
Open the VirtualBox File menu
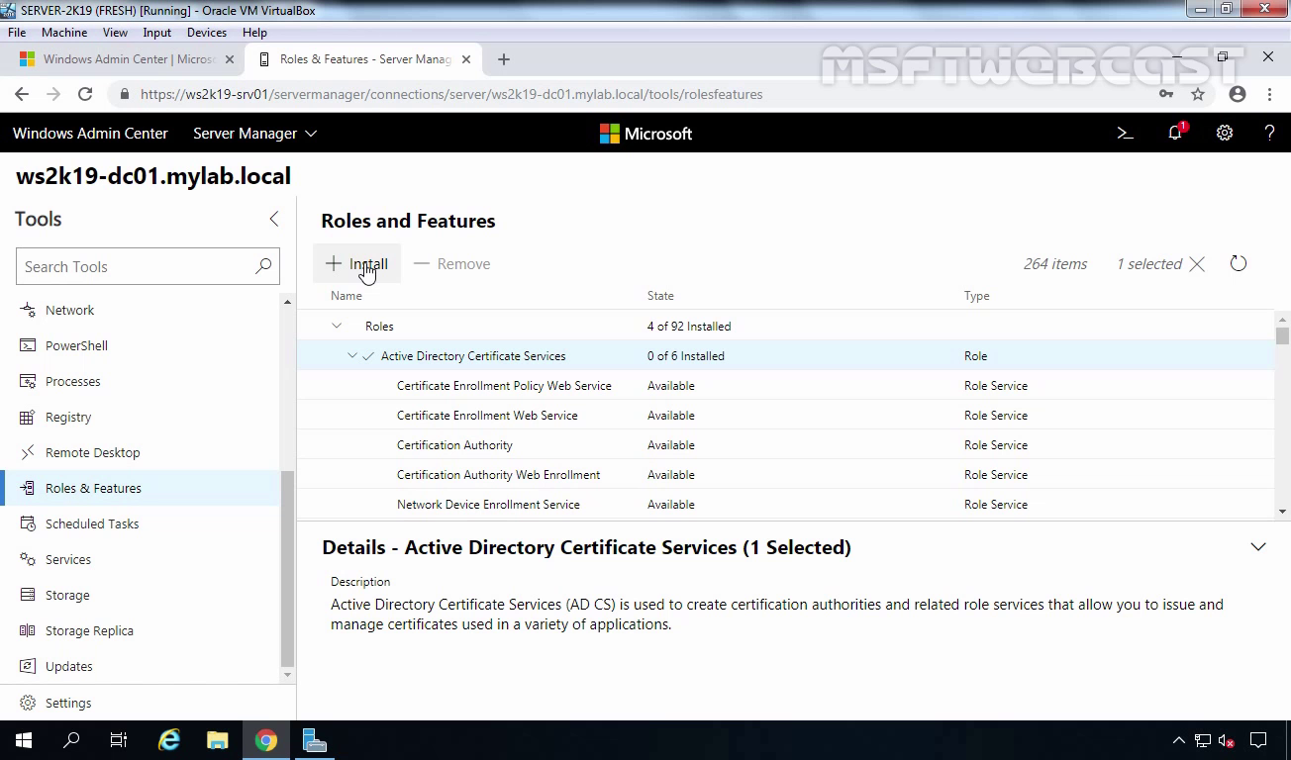pos(17,33)
